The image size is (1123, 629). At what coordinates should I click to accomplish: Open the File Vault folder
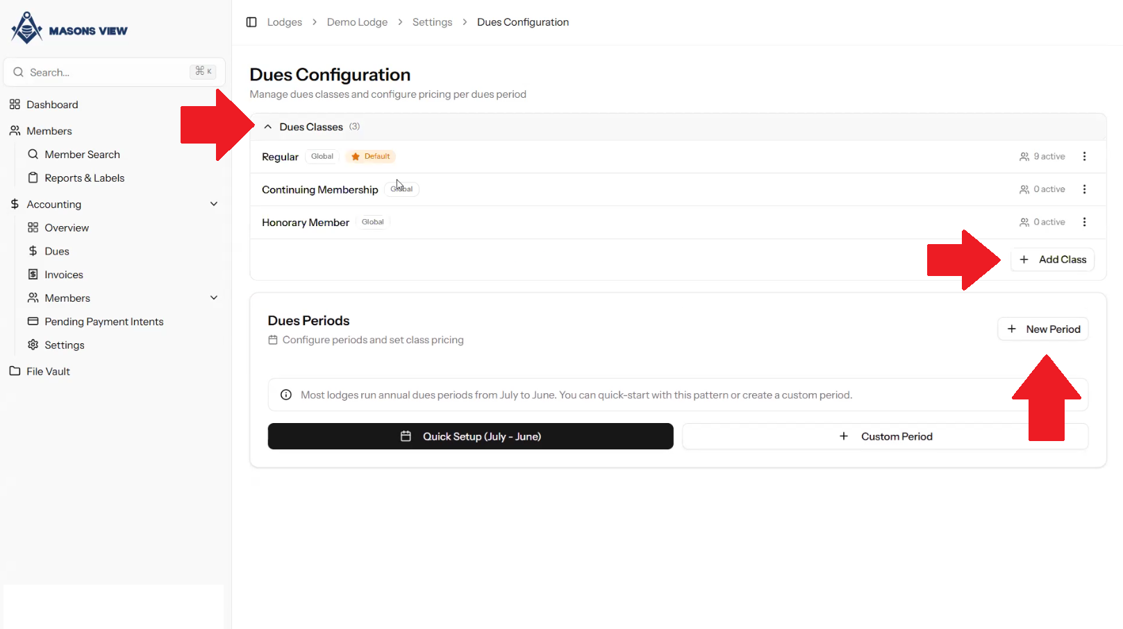(48, 372)
